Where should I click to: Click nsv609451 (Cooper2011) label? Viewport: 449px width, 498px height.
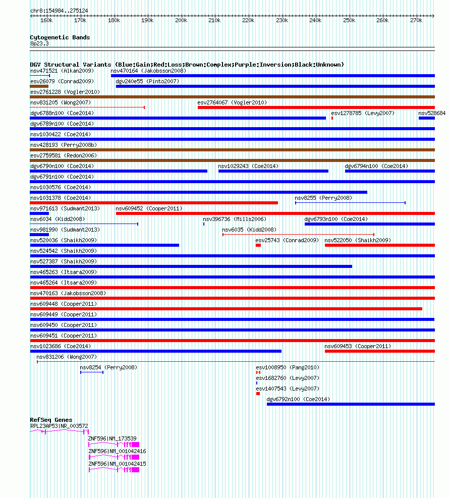coord(64,336)
